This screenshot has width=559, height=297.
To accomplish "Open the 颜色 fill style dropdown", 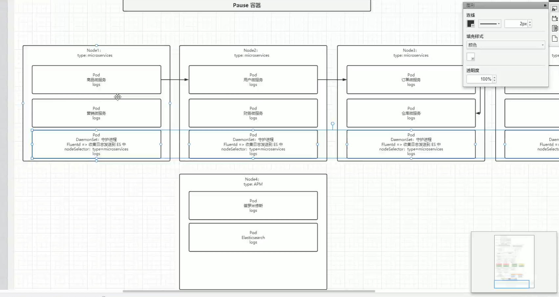I will point(505,45).
